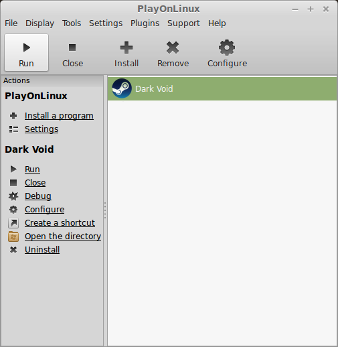Click the sidebar Uninstall X icon
338x347 pixels.
[x=13, y=250]
